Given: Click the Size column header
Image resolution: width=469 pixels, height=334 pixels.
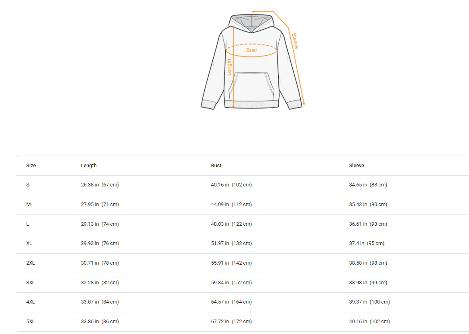Looking at the screenshot, I should (31, 166).
